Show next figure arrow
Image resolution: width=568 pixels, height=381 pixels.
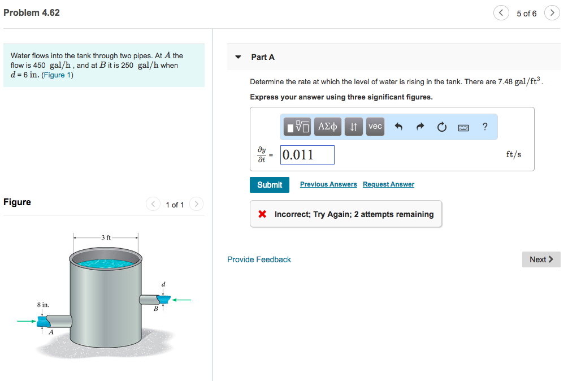click(196, 204)
